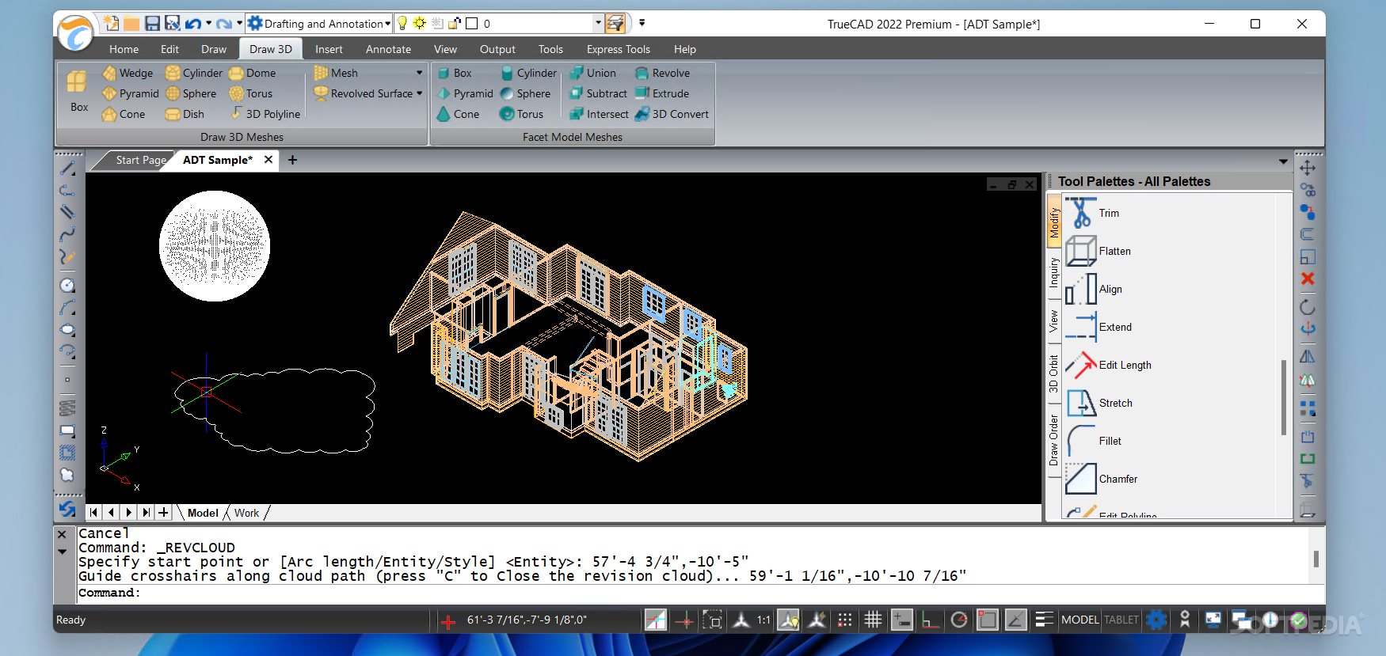Image resolution: width=1386 pixels, height=656 pixels.
Task: Open the Home ribbon tab
Action: 124,49
